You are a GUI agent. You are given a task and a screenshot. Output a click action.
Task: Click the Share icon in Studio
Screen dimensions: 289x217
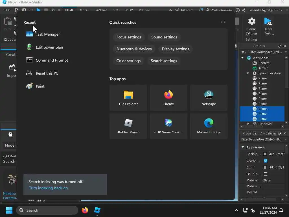[x=244, y=10]
